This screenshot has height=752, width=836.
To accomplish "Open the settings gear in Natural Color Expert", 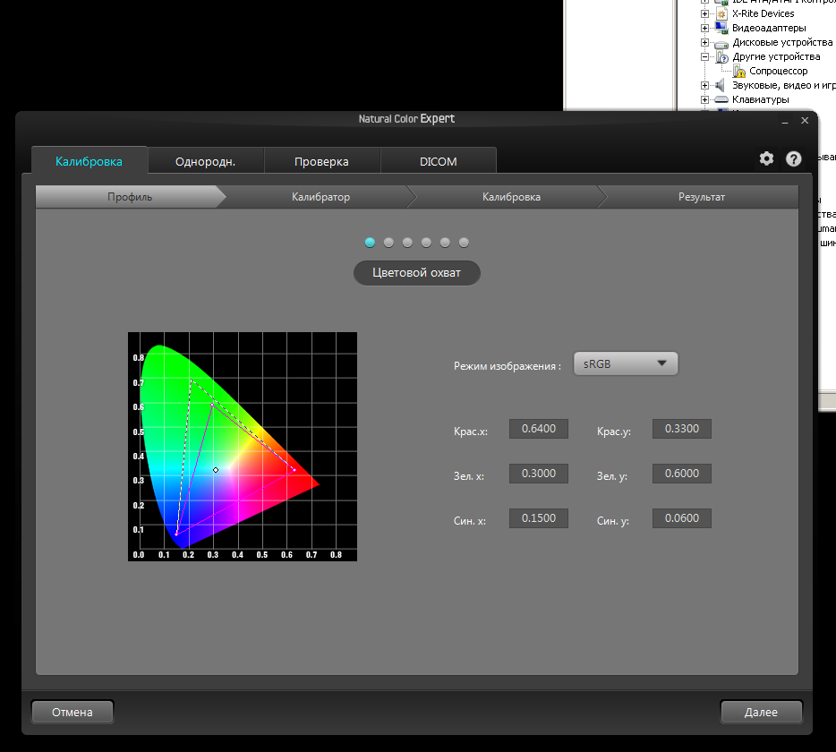I will [766, 158].
